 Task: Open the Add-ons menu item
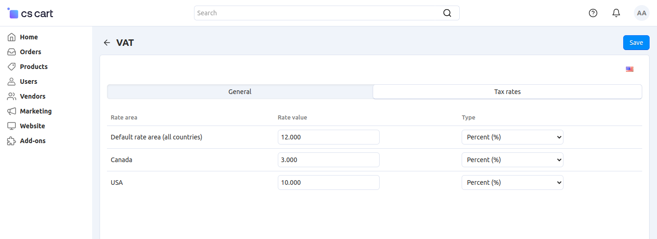32,141
